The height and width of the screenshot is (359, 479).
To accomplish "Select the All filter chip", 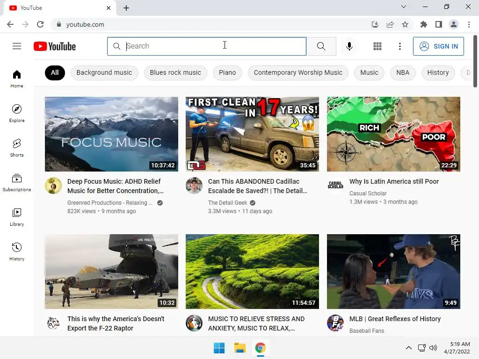I will tap(55, 72).
